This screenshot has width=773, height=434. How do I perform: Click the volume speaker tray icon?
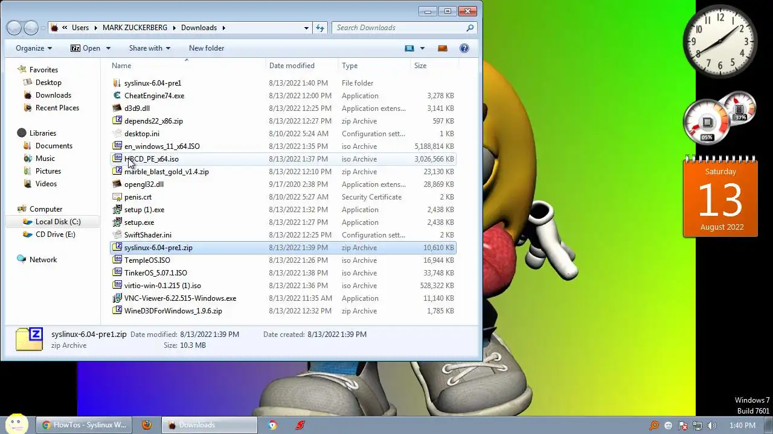click(x=711, y=426)
